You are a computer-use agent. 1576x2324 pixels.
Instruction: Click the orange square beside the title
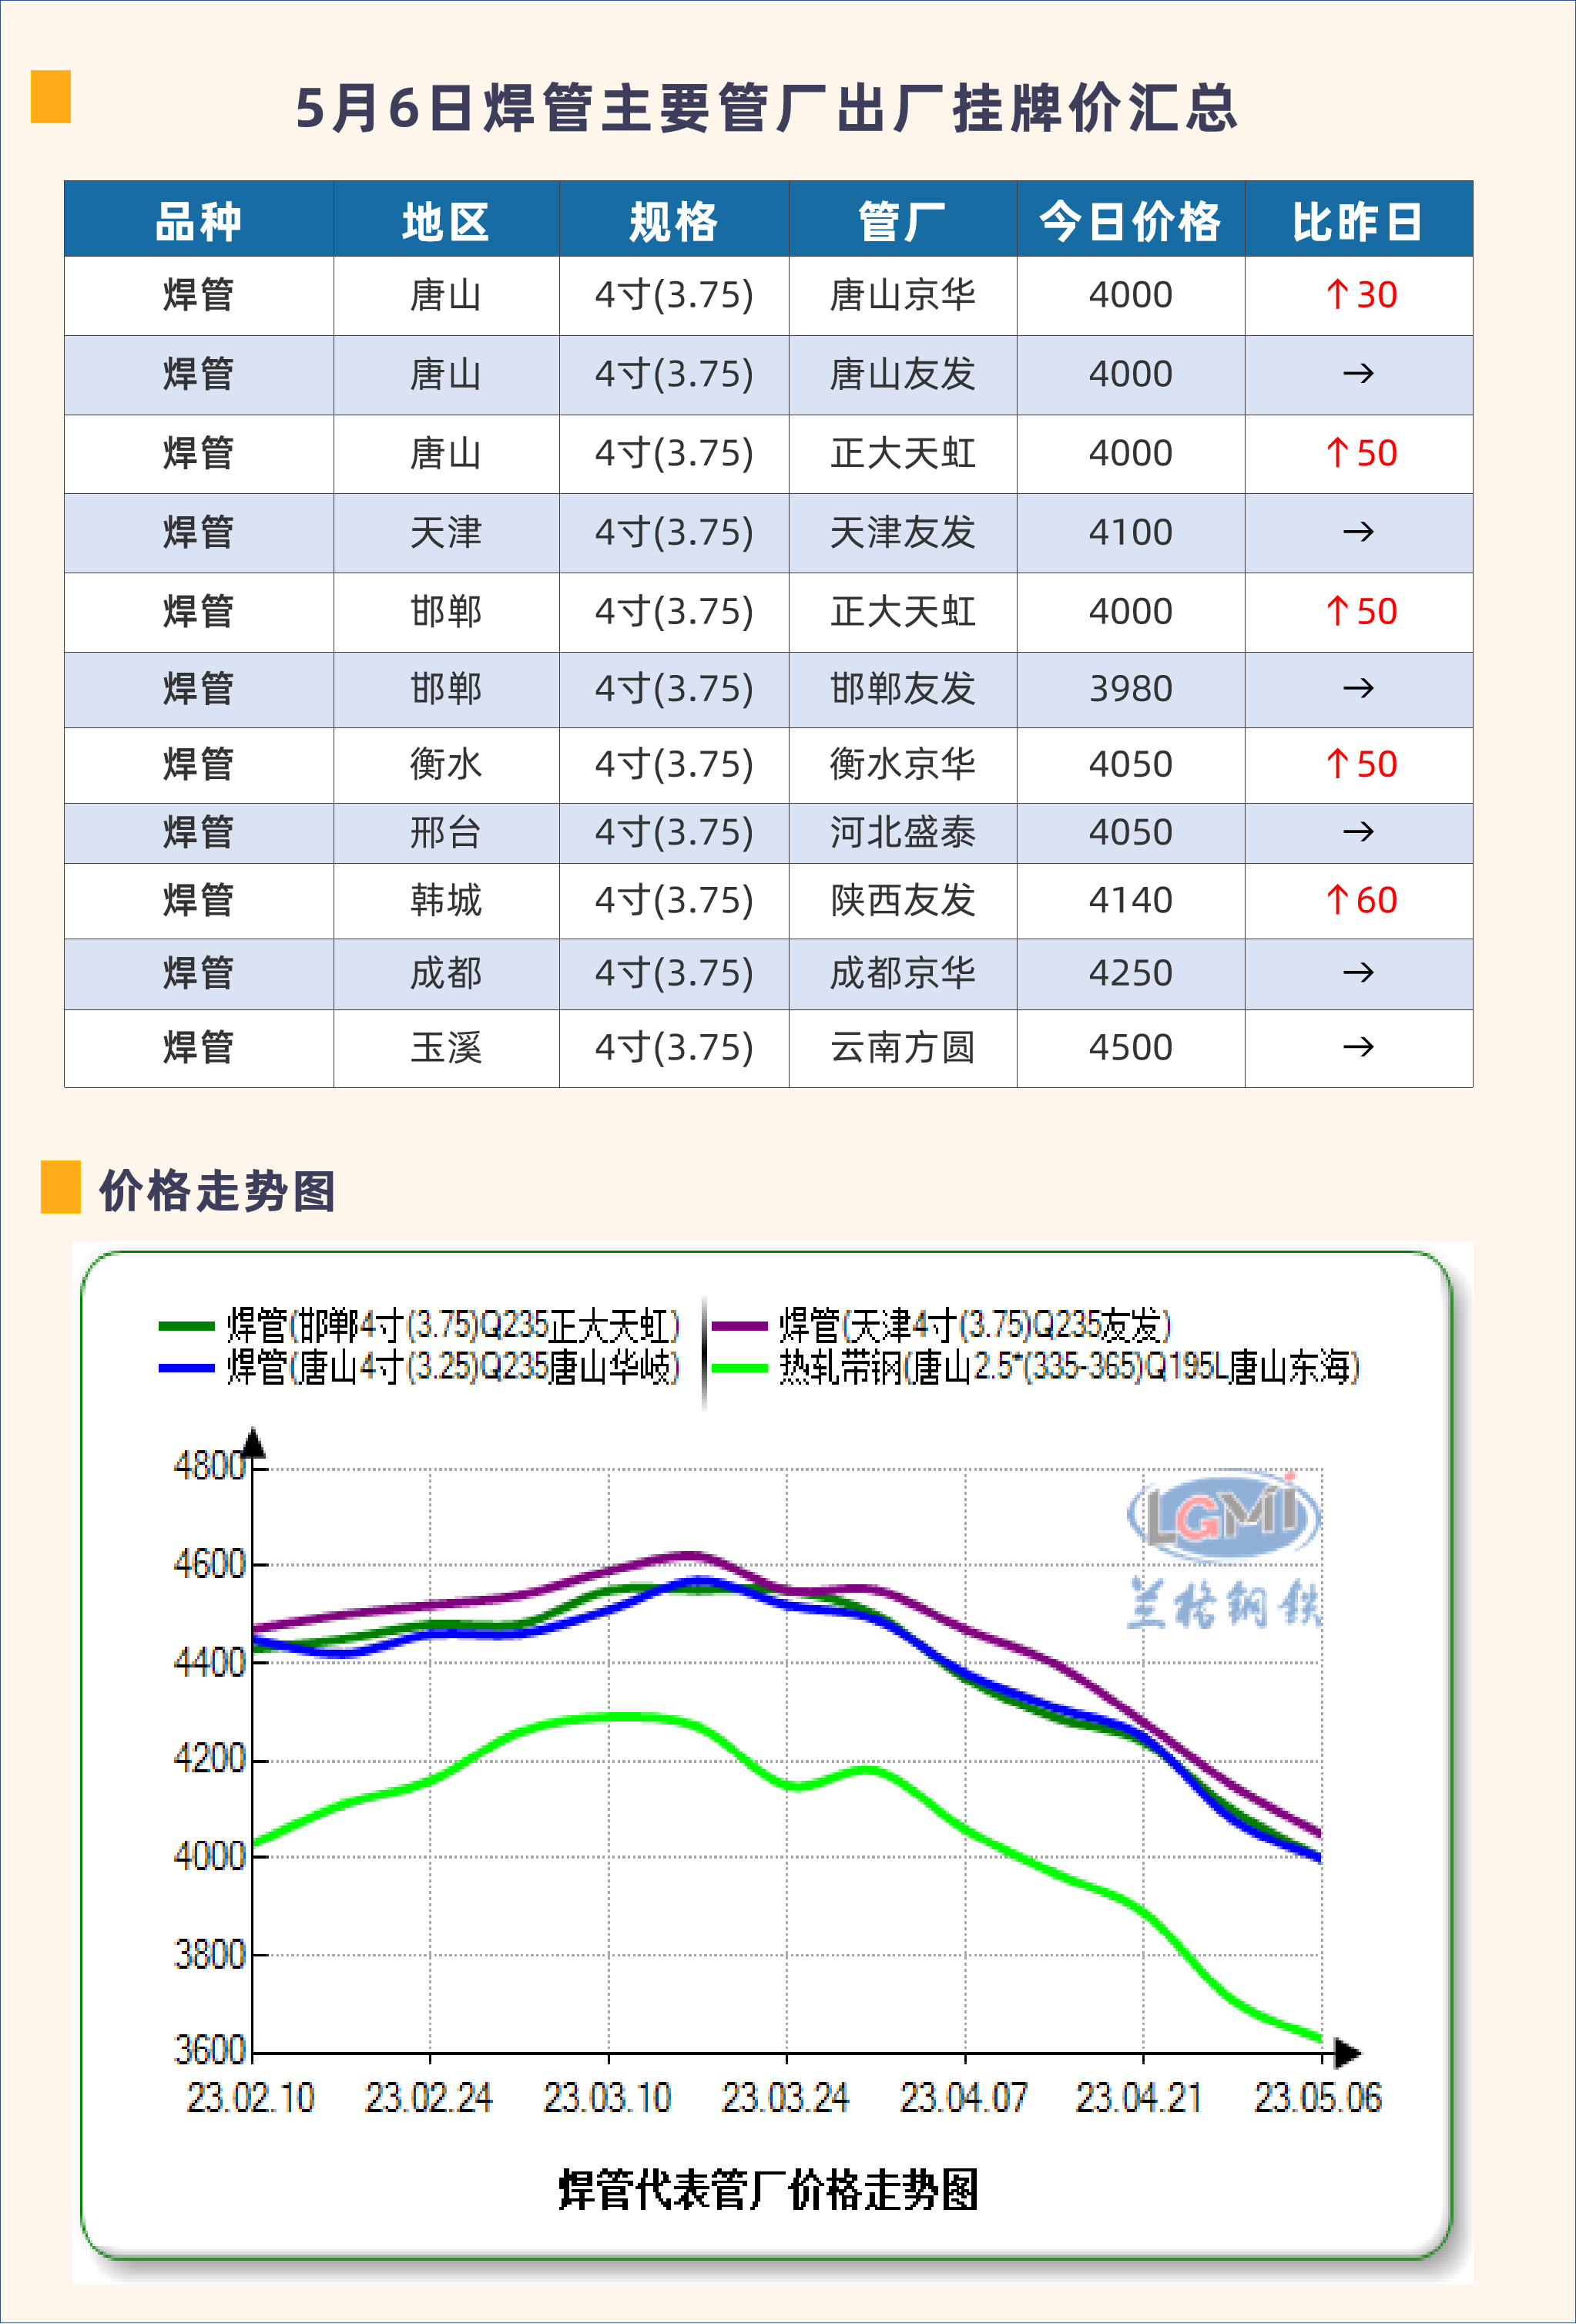tap(50, 96)
